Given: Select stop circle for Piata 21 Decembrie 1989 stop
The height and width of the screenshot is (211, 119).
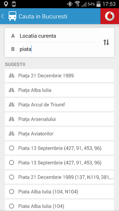Looking at the screenshot, I should (x=12, y=177).
